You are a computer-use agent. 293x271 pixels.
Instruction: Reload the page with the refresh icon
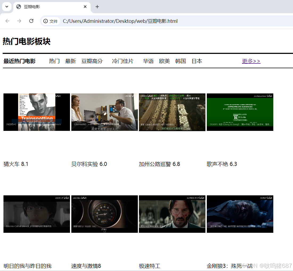click(x=31, y=21)
